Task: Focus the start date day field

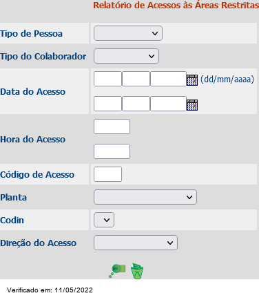Action: pyautogui.click(x=107, y=79)
